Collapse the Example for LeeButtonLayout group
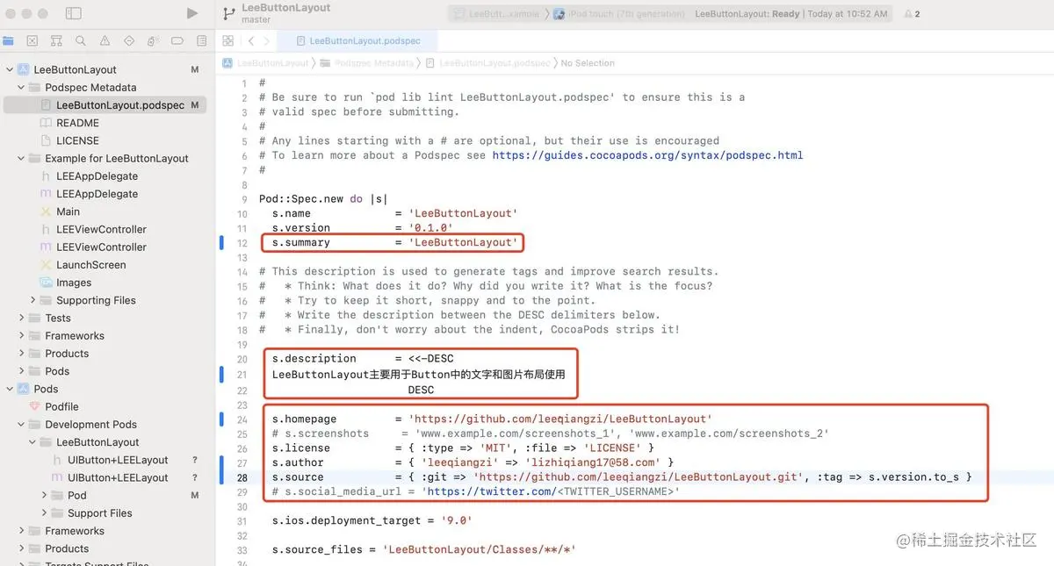Screen dimensions: 1054x566 click(22, 159)
